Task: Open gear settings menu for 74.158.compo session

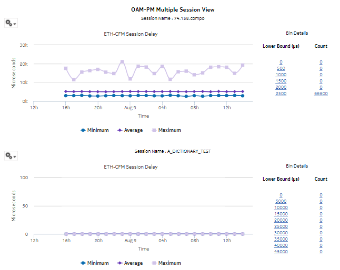Action: point(11,23)
